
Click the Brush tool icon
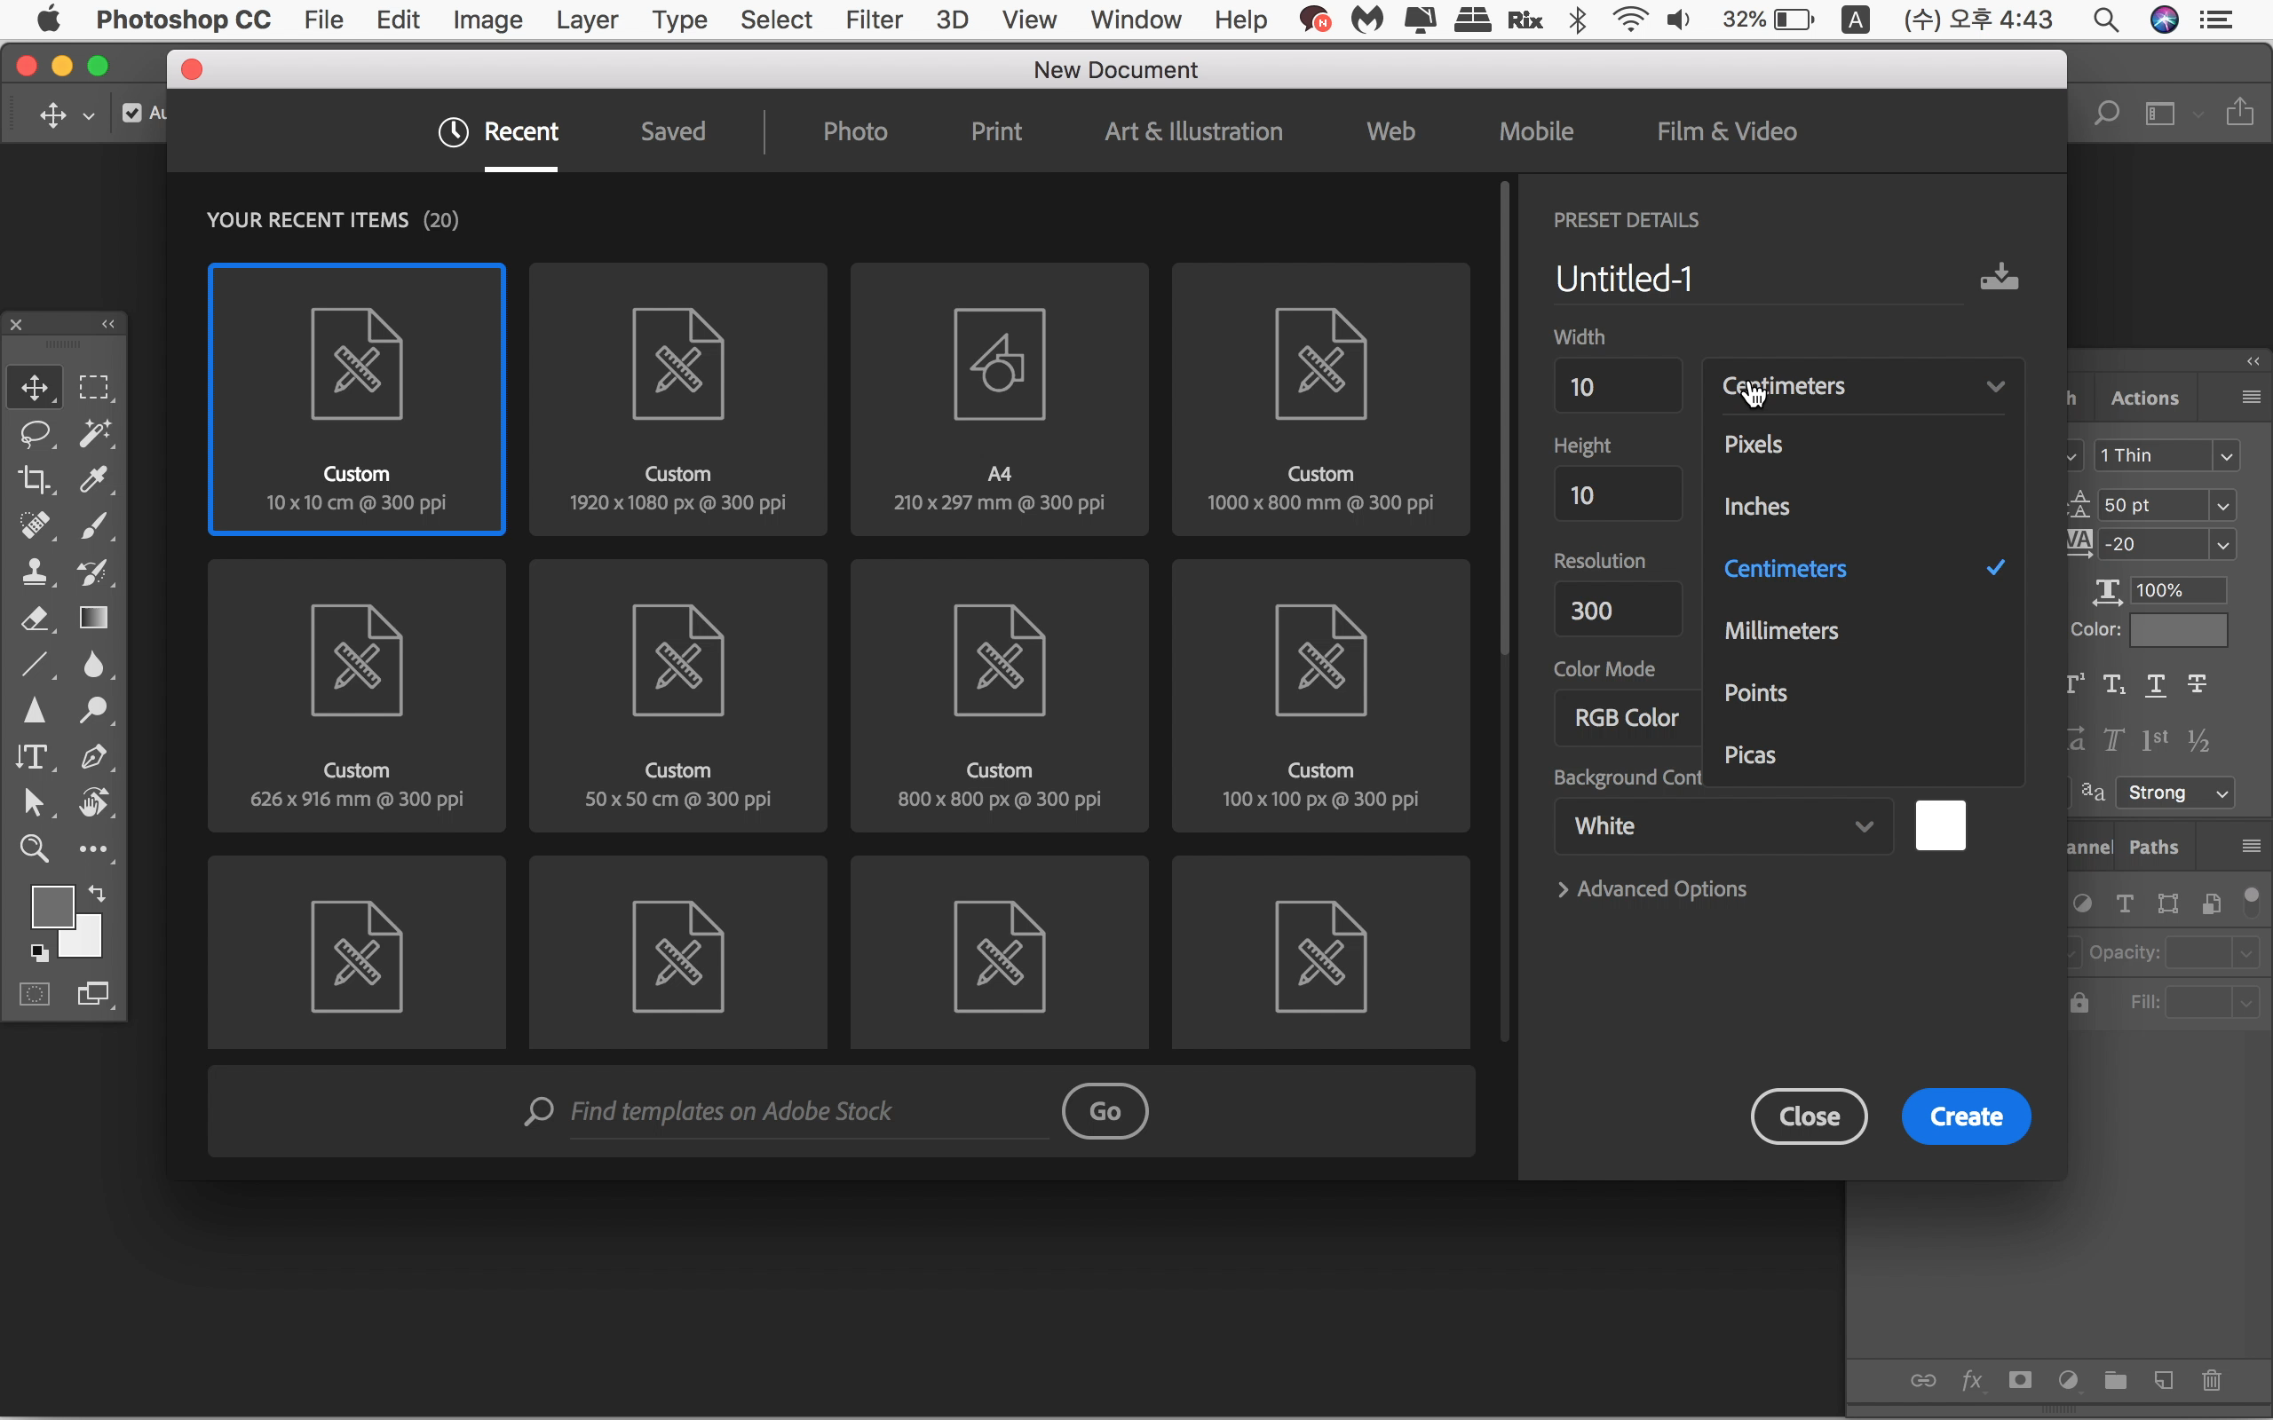pos(93,526)
